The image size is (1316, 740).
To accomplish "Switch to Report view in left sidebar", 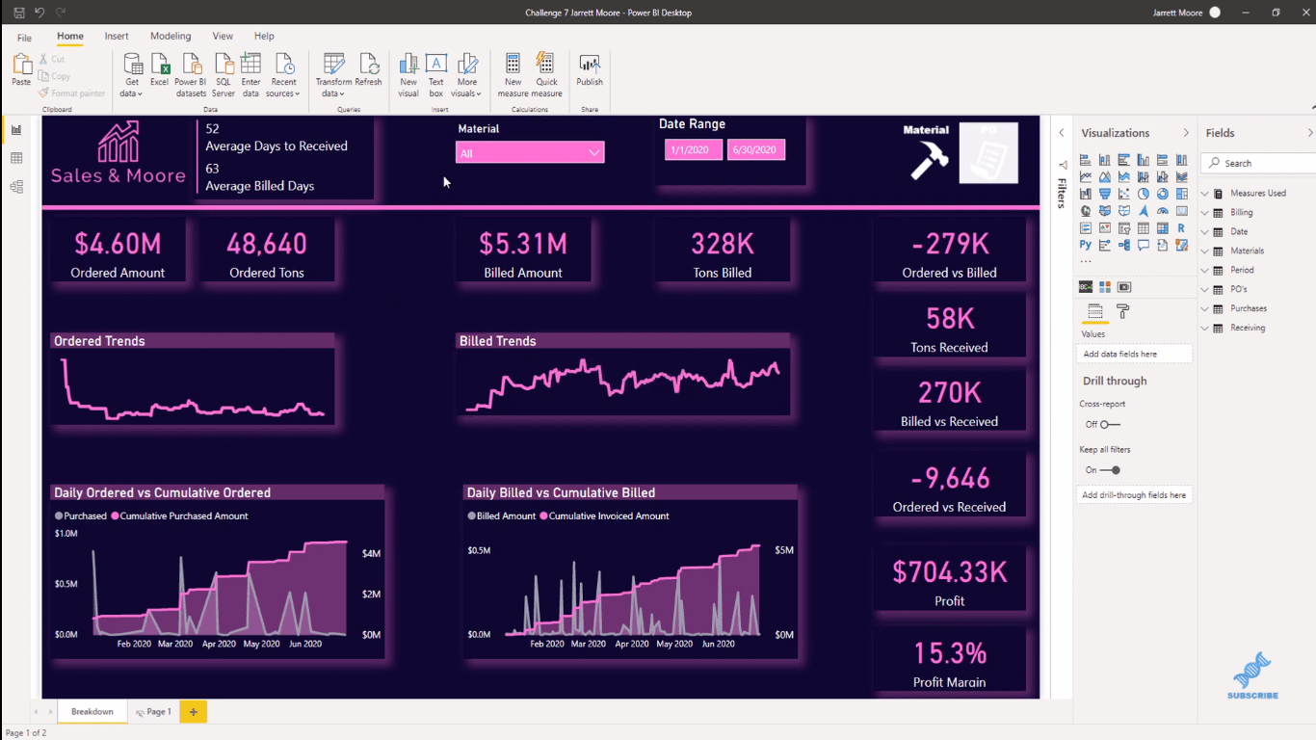I will 16,130.
